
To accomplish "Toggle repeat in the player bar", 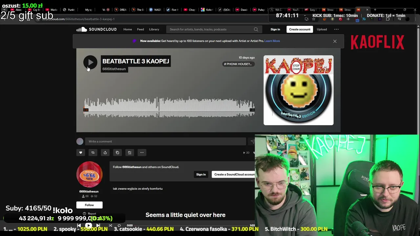I will 119,226.
